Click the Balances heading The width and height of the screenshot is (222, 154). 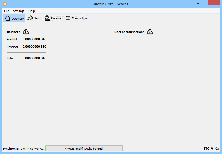14,32
